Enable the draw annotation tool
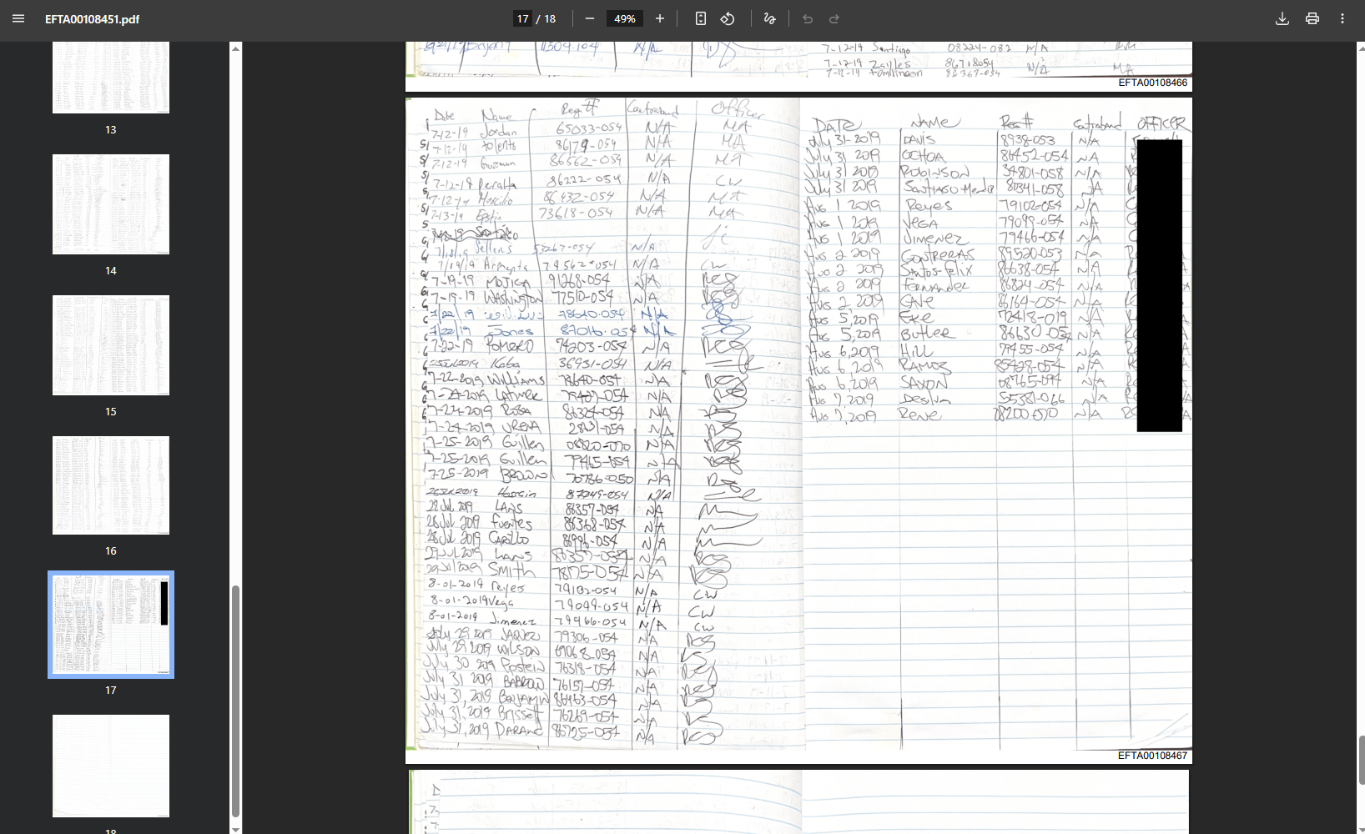Image resolution: width=1365 pixels, height=834 pixels. (x=770, y=18)
